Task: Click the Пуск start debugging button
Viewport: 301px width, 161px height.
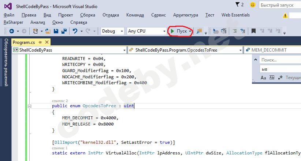Action: click(179, 31)
